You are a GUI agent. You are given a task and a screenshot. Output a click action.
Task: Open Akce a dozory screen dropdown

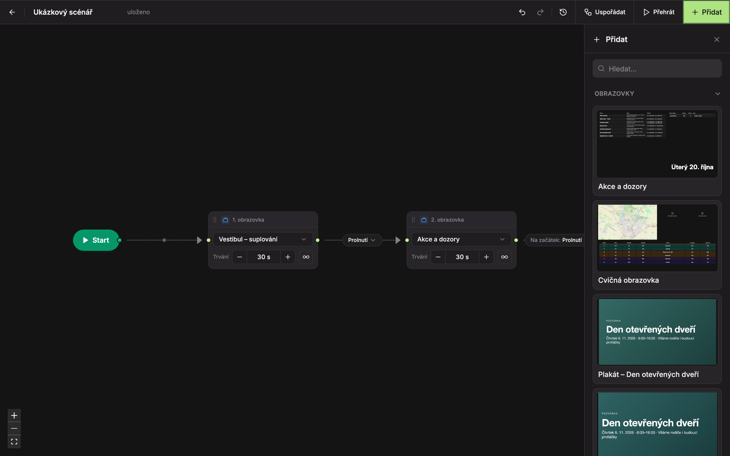click(x=461, y=239)
